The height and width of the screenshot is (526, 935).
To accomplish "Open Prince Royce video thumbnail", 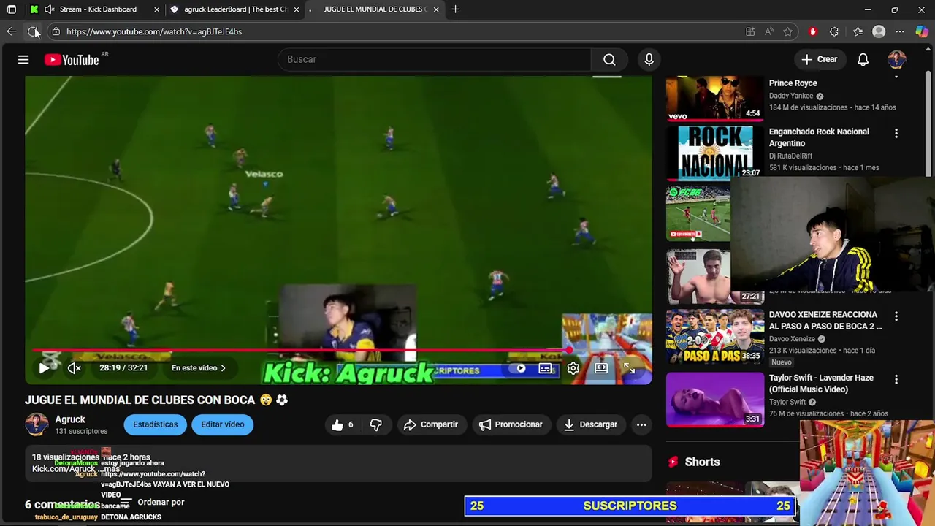I will click(x=715, y=98).
